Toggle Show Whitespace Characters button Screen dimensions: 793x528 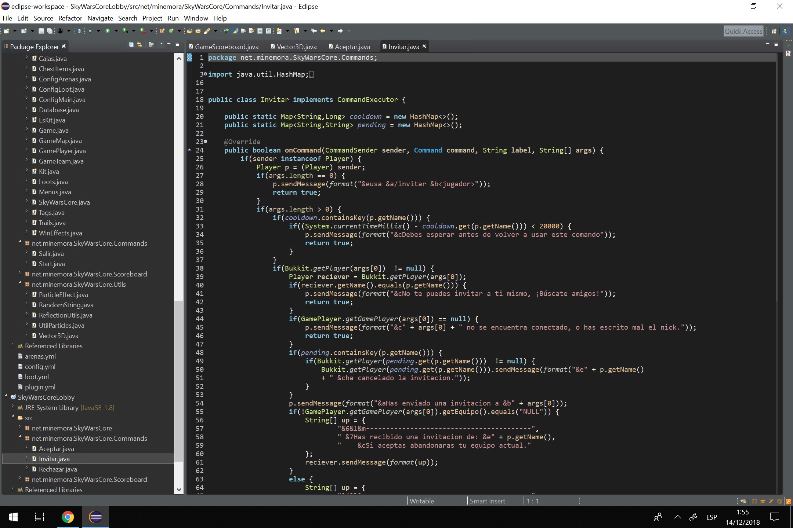coord(268,31)
